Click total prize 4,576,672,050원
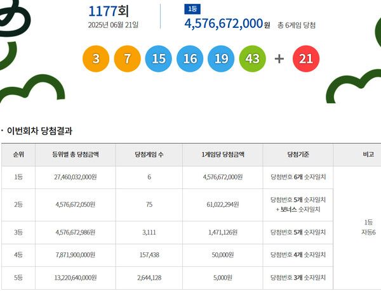 coord(76,205)
